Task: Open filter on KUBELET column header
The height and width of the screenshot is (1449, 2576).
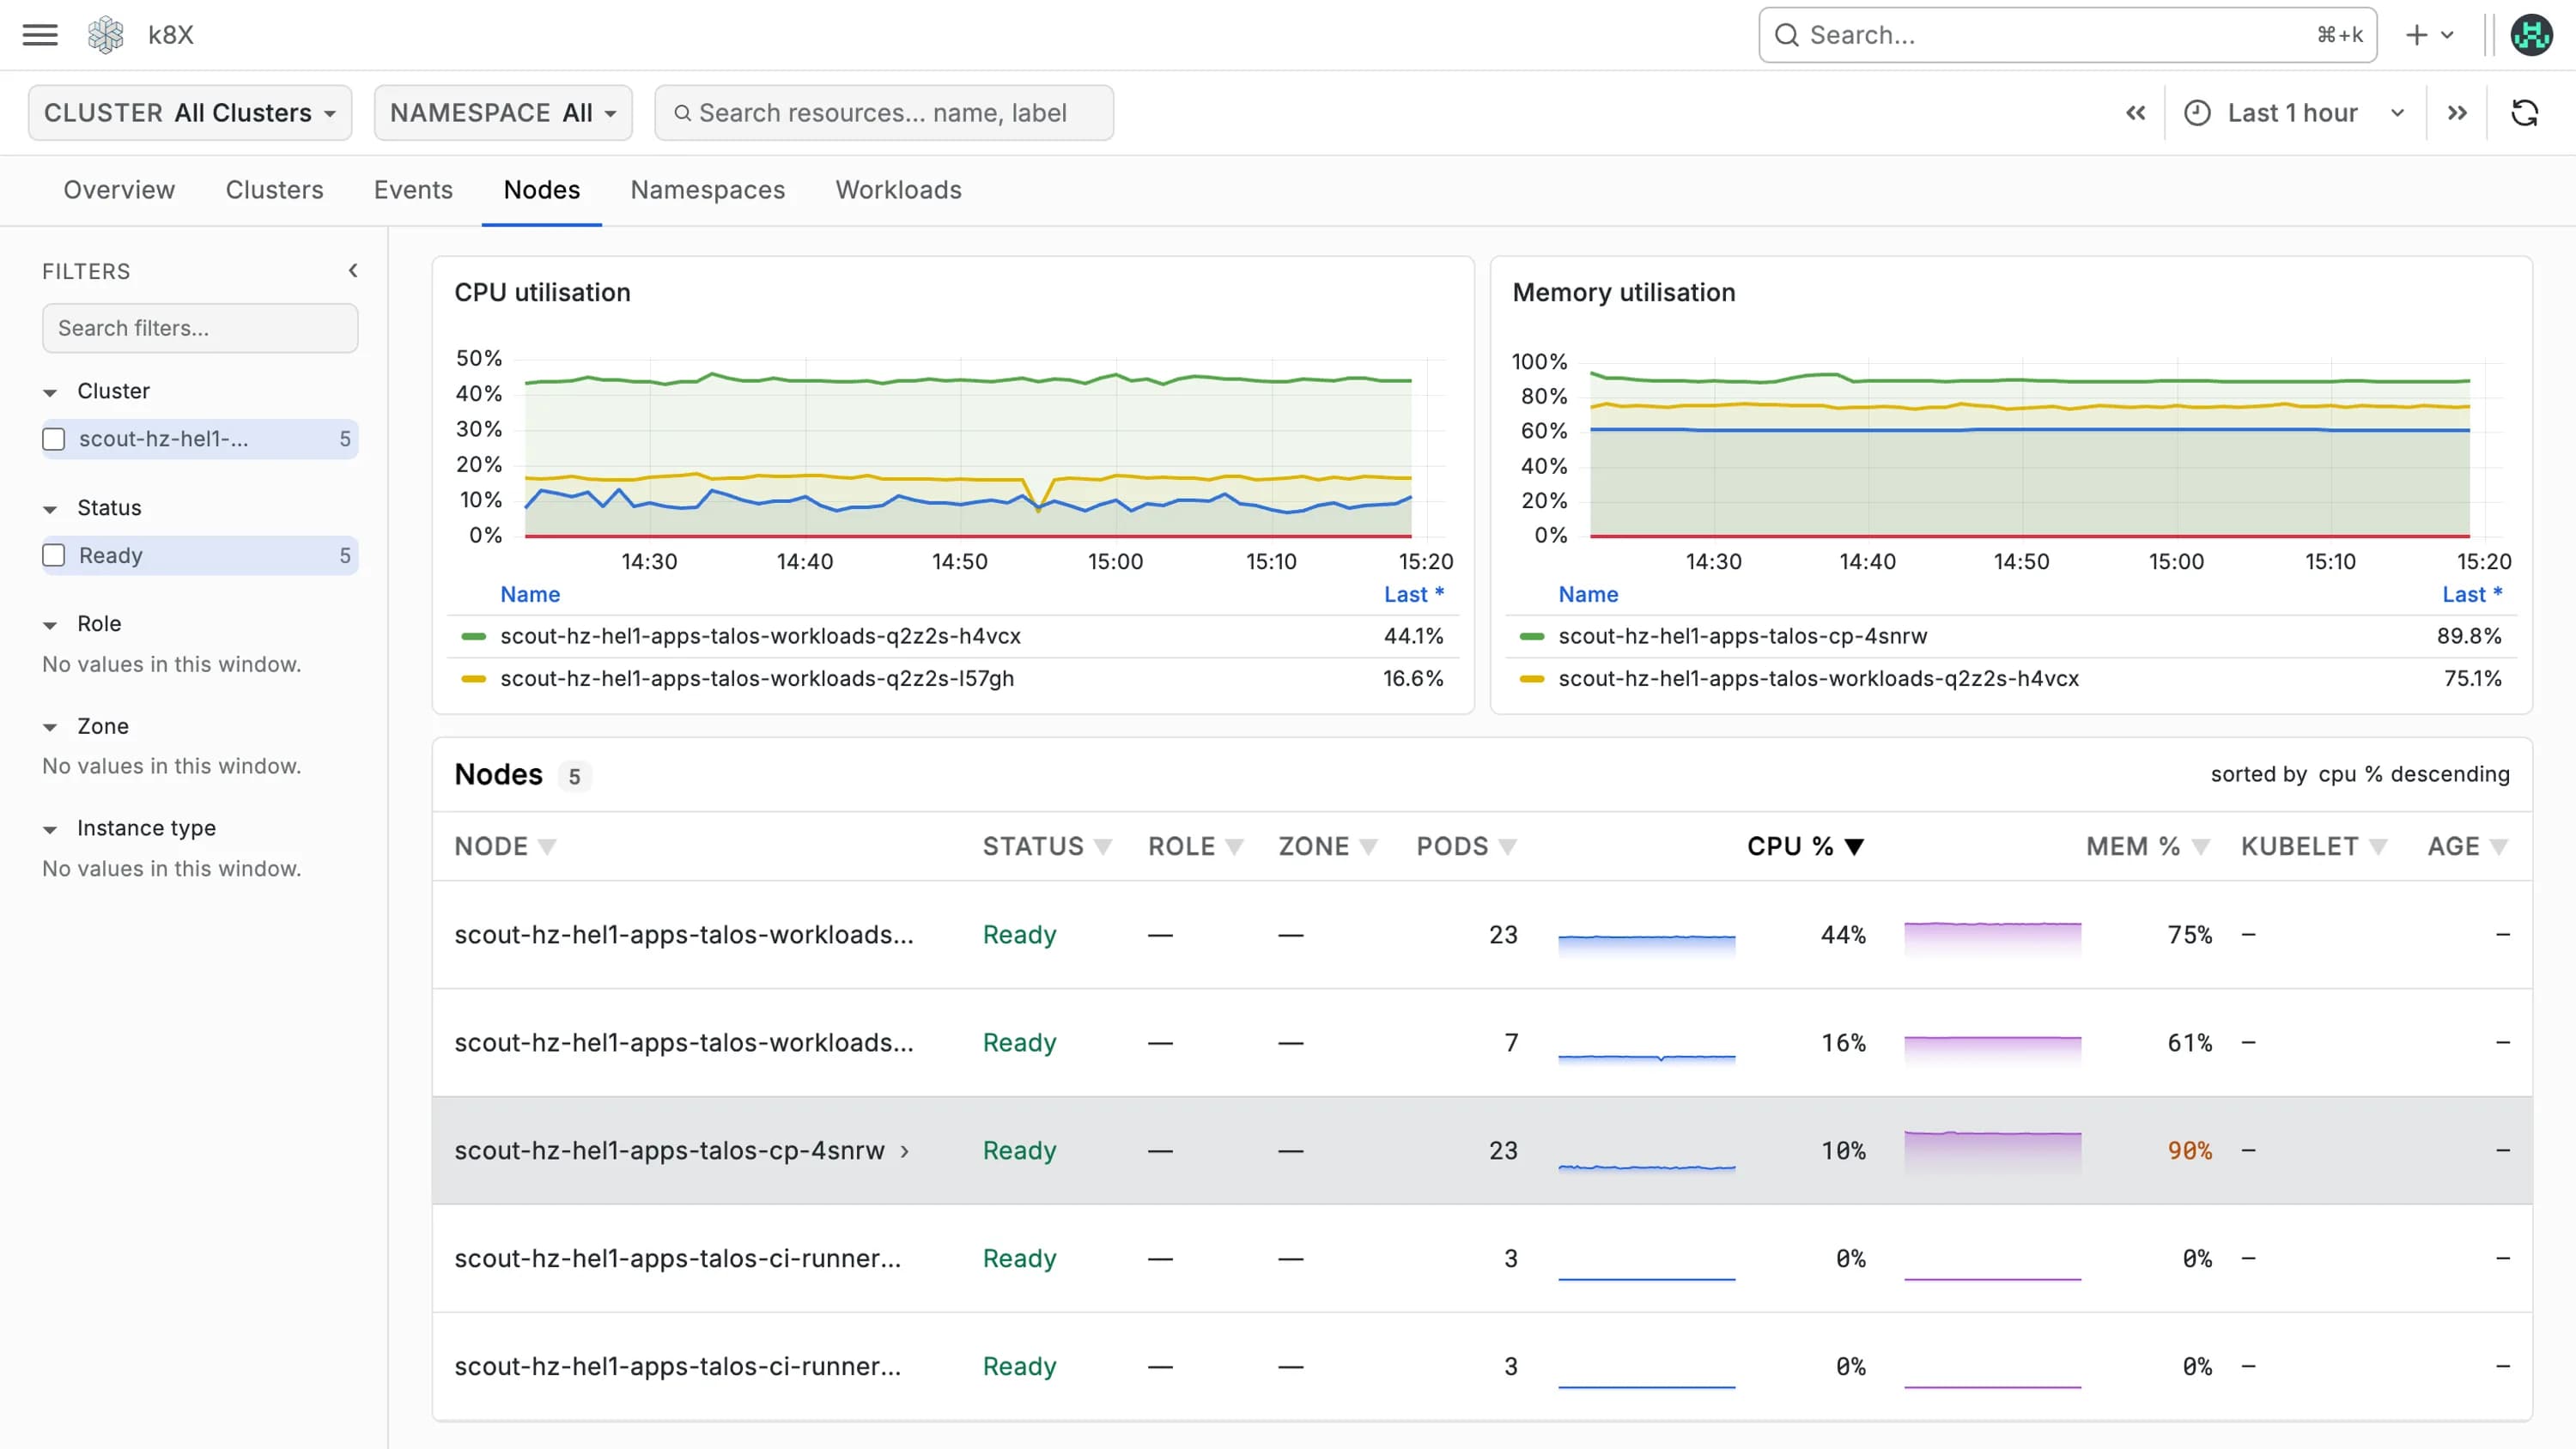Action: (x=2378, y=847)
